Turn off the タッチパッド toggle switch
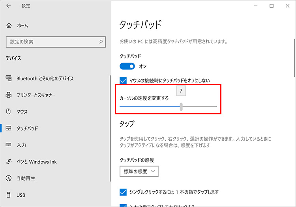296x207 pixels. pos(127,66)
